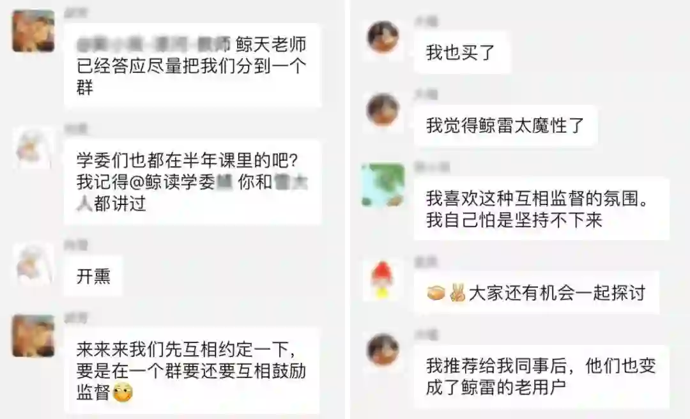The height and width of the screenshot is (419, 690).
Task: Tap the red-hat cartoon avatar
Action: point(382,280)
